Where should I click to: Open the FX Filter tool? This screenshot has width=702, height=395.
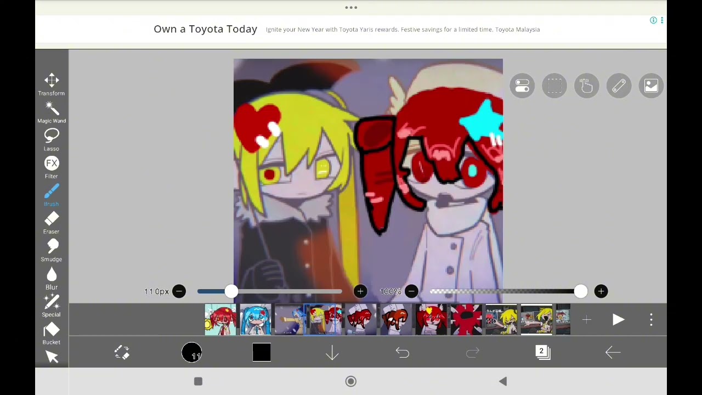(x=52, y=167)
